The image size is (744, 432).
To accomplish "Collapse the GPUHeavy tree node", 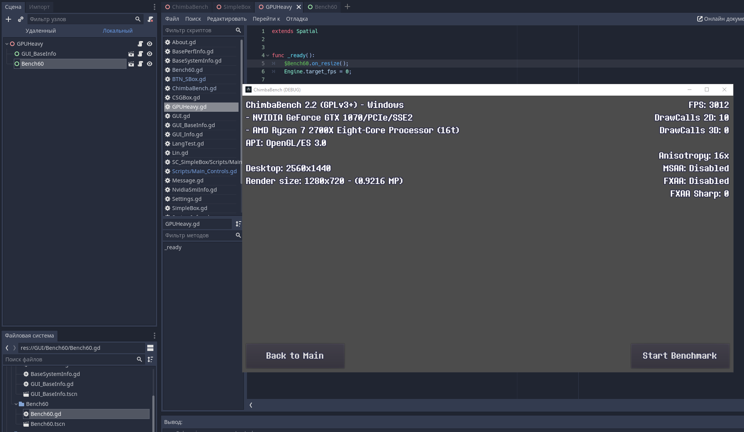I will [x=7, y=44].
